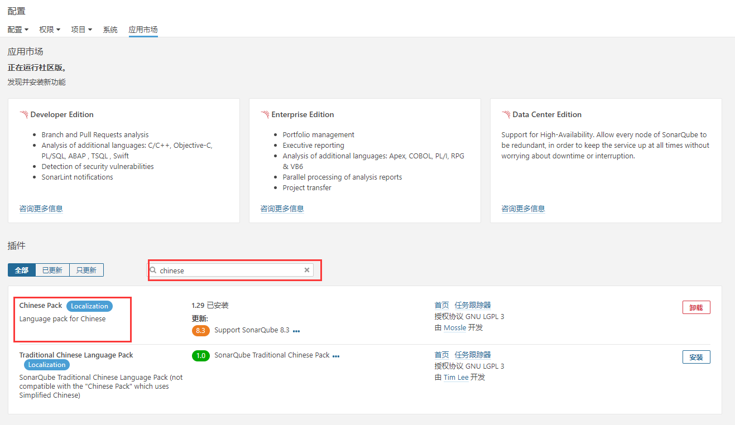735x425 pixels.
Task: Click Detection of security vulnerabilities item
Action: [x=98, y=166]
